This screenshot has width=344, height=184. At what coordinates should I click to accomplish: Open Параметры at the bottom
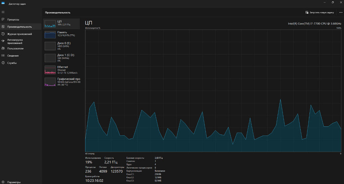14,182
